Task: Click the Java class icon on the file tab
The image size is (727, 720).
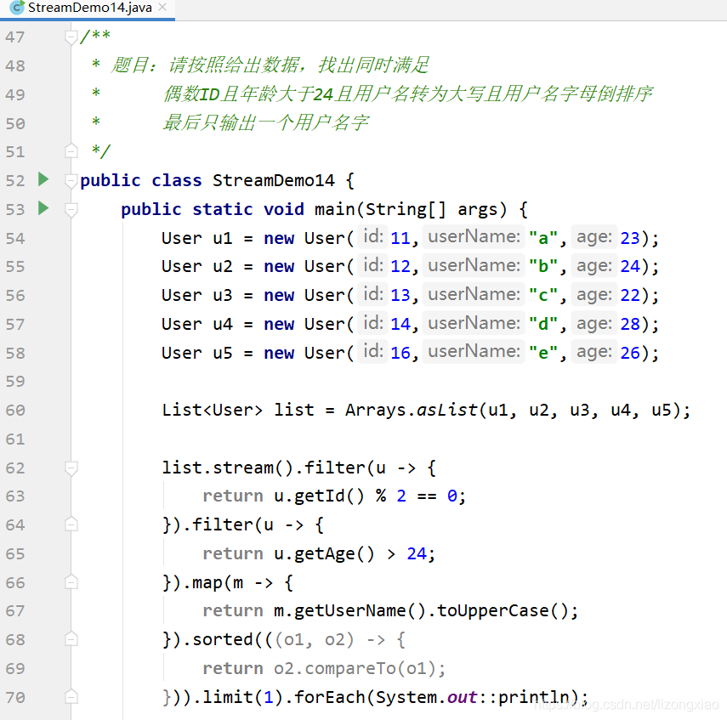Action: coord(16,8)
